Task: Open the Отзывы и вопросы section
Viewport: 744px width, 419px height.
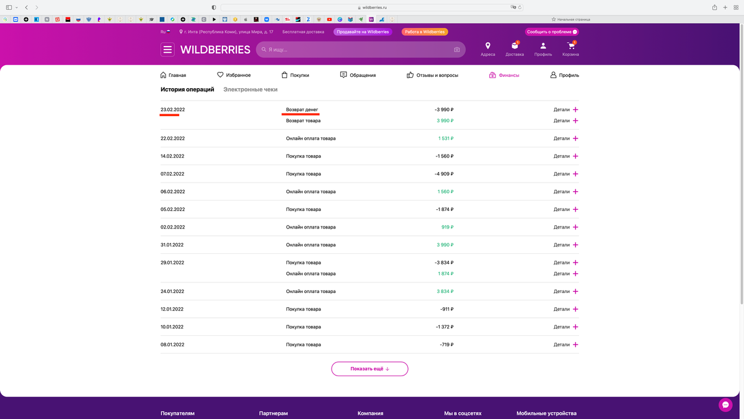Action: click(x=432, y=75)
